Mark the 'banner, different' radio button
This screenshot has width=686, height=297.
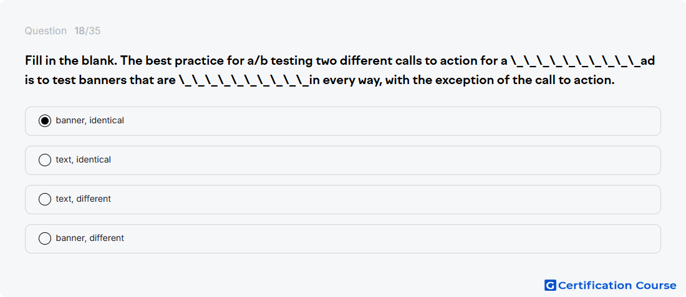point(45,238)
